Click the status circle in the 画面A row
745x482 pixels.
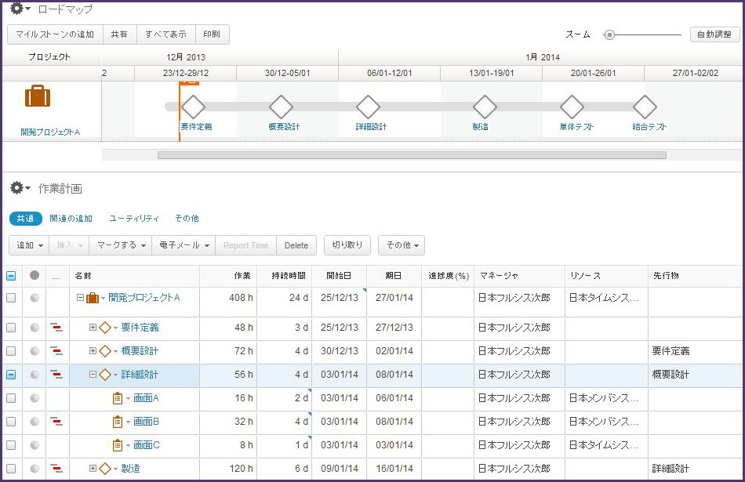click(x=35, y=398)
